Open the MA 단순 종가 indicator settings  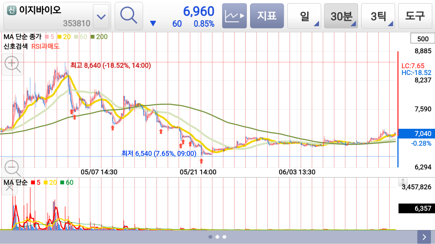(x=22, y=37)
